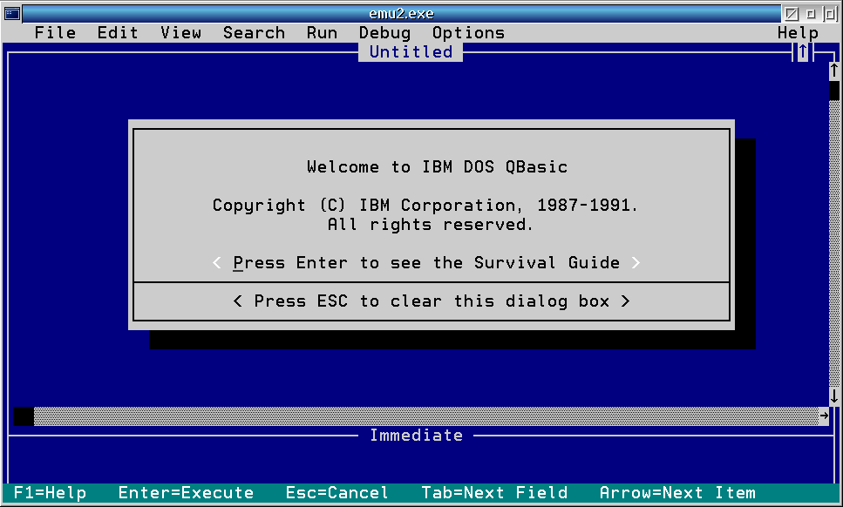Open the emu2.exe window menu icon
Viewport: 843px width, 507px height.
tap(12, 13)
